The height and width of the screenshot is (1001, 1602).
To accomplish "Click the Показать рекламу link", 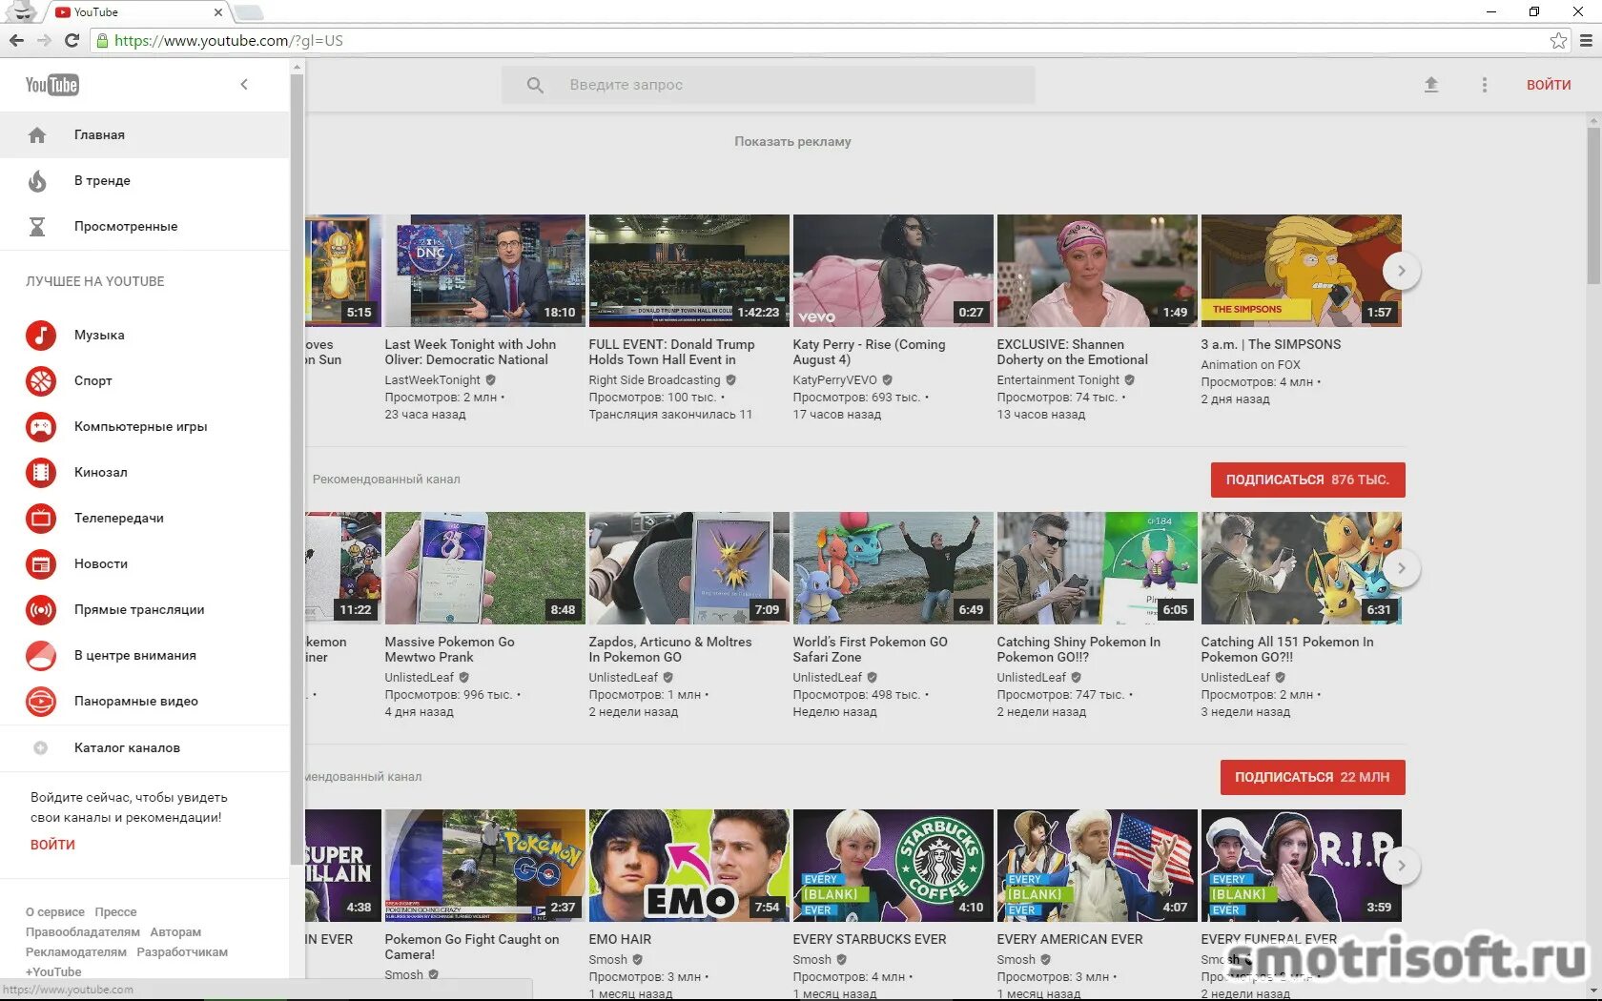I will [792, 141].
